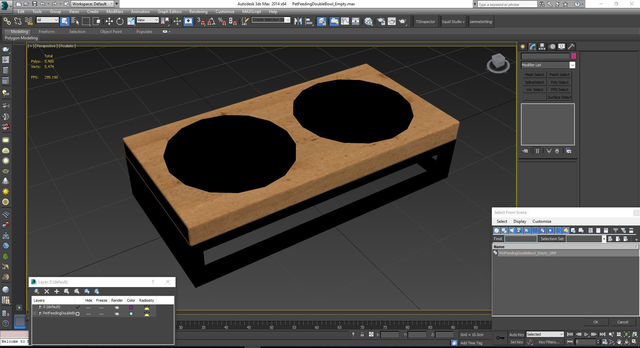
Task: Toggle Hide for 0 (default) layer
Action: [88, 307]
